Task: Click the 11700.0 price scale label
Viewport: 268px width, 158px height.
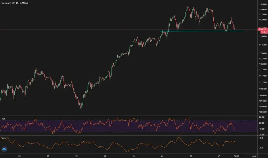Action: click(263, 20)
